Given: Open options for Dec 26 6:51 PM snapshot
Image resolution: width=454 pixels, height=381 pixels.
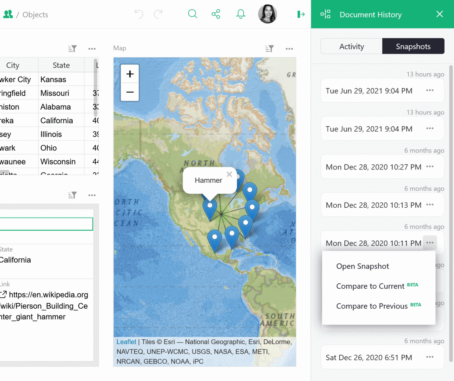Looking at the screenshot, I should pyautogui.click(x=430, y=357).
